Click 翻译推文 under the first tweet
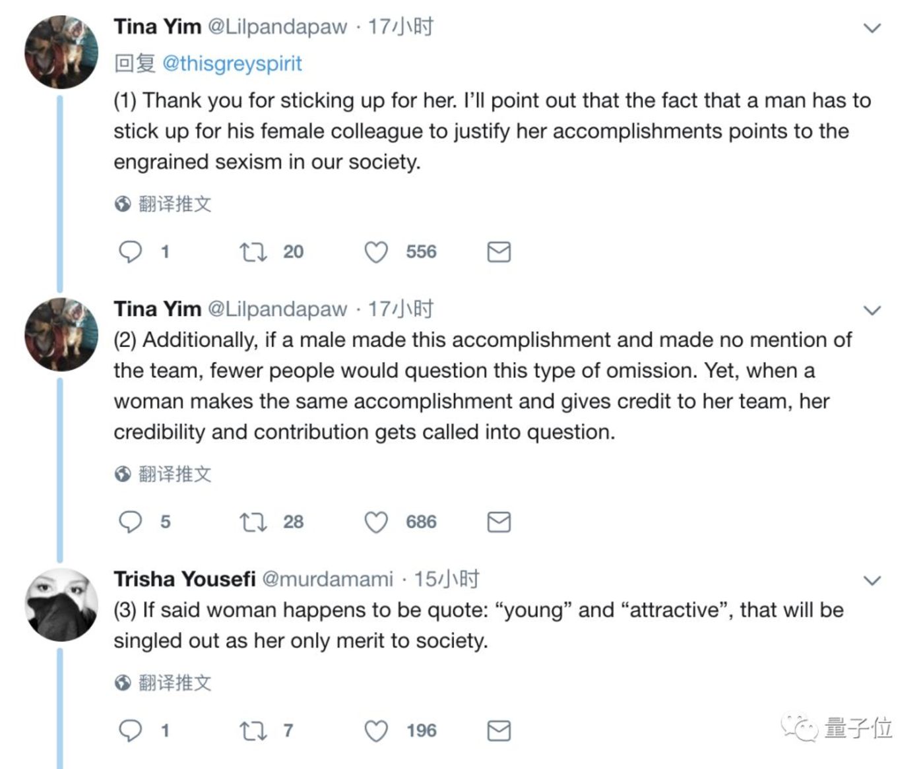Screen dimensions: 923x769 tap(174, 204)
